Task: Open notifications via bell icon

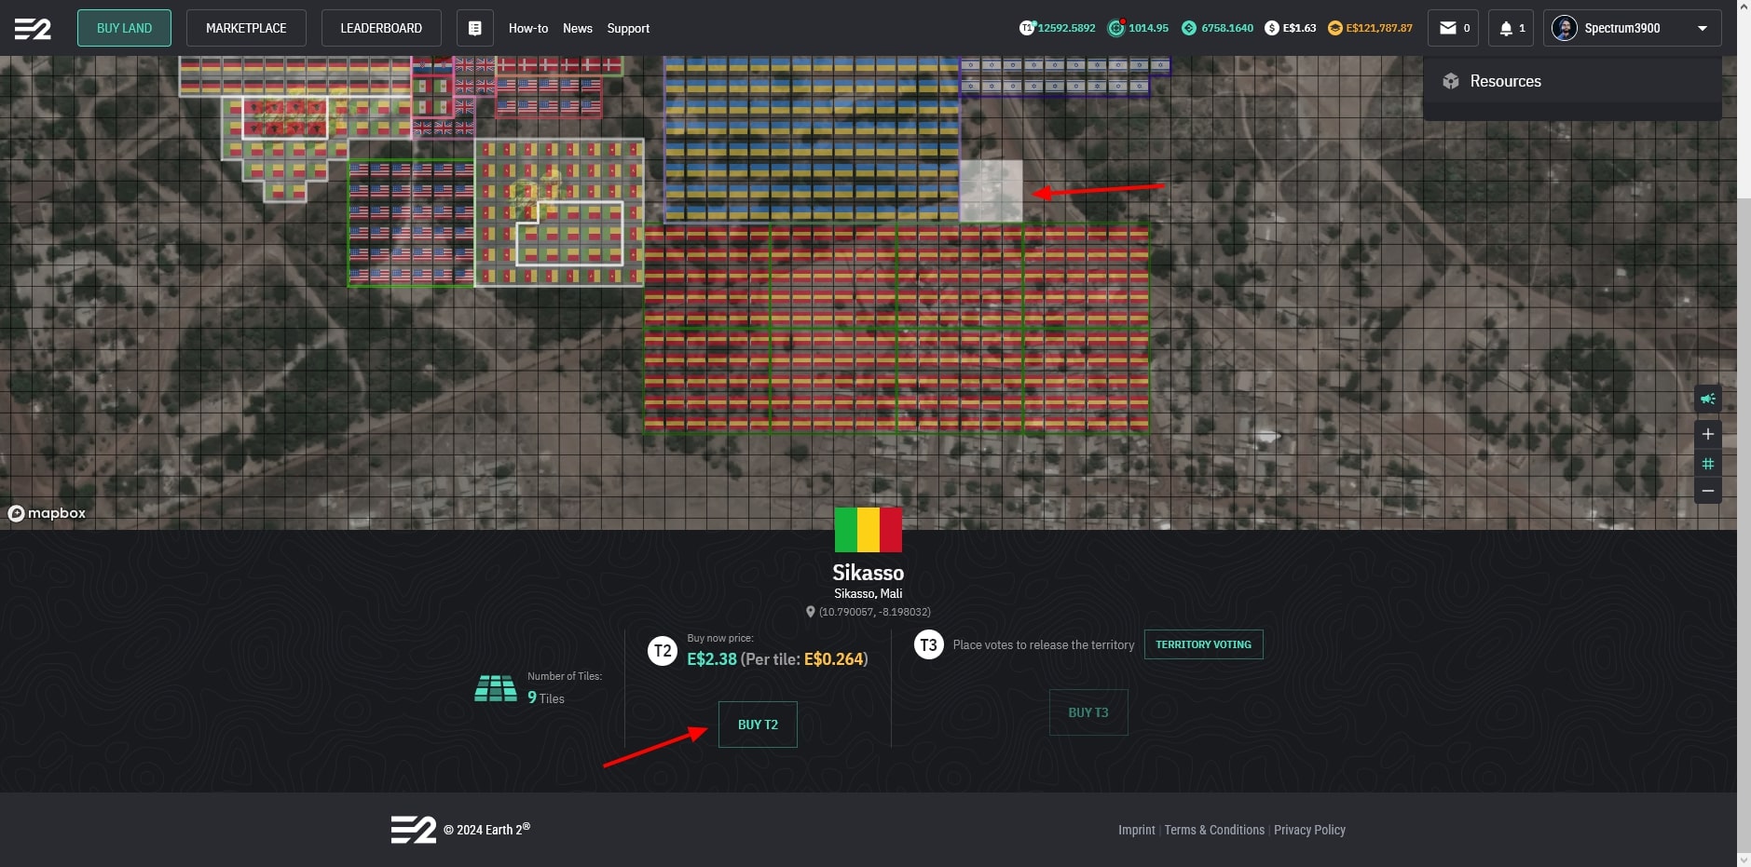Action: pos(1506,29)
